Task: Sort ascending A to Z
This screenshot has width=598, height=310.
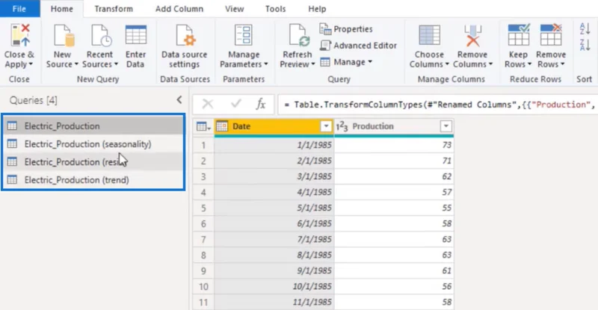Action: click(x=585, y=28)
